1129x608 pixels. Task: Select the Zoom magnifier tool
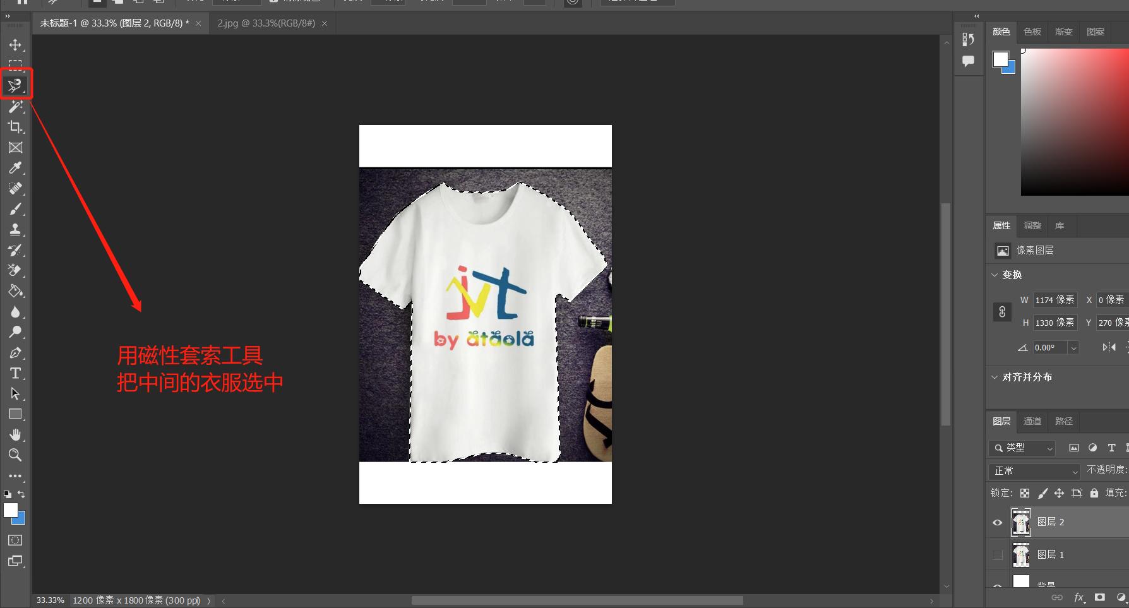(x=15, y=455)
